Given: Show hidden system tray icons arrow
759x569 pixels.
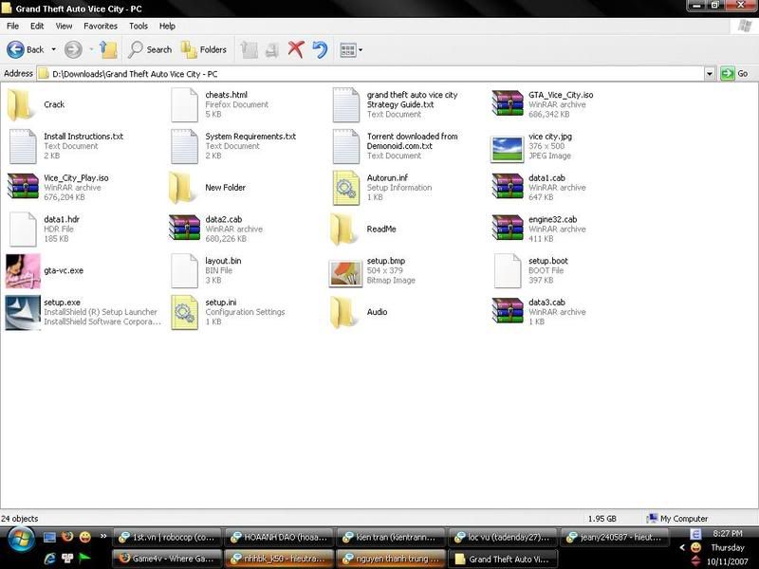Looking at the screenshot, I should [x=682, y=548].
